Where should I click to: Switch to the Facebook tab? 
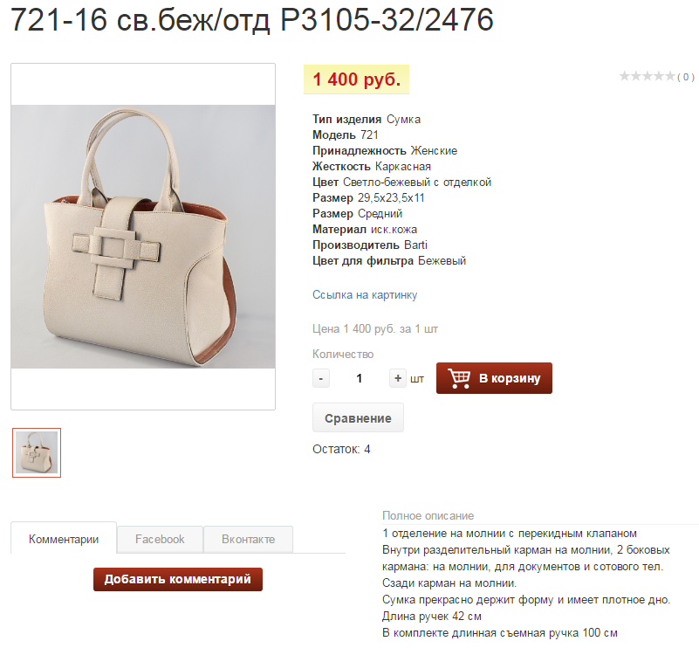160,539
